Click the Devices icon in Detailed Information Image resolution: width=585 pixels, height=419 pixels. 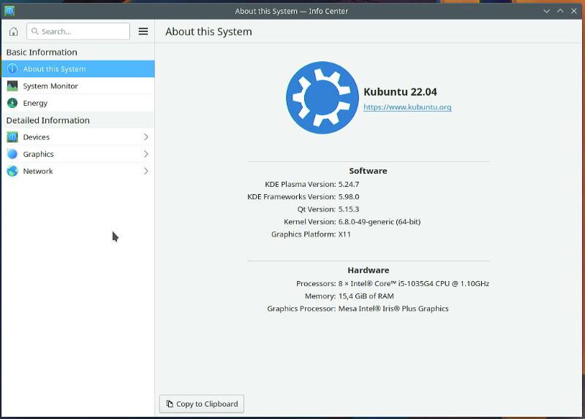pos(12,137)
